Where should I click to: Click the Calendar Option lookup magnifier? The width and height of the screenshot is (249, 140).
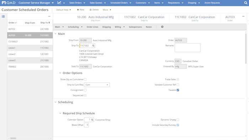92,120
